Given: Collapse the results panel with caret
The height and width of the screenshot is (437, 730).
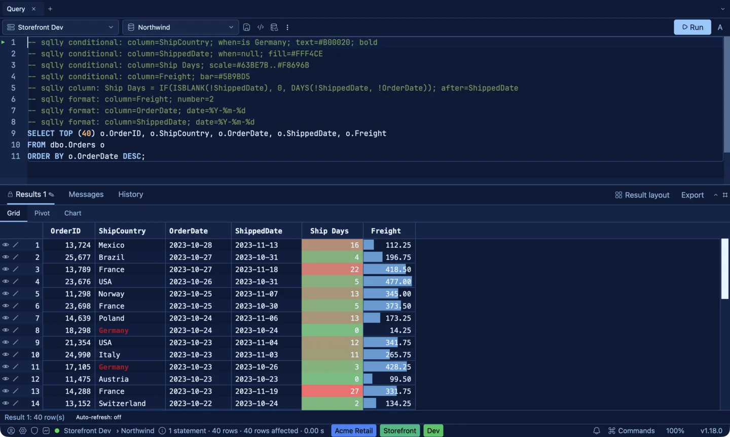Looking at the screenshot, I should pyautogui.click(x=716, y=195).
